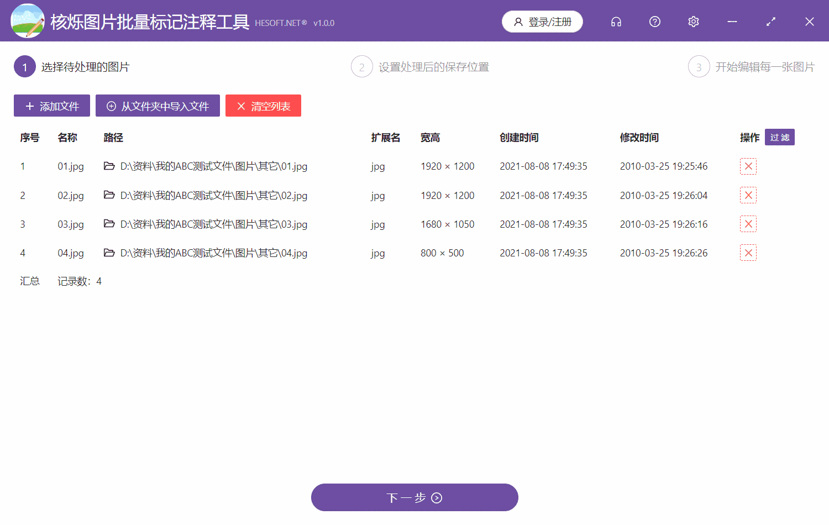
Task: Click the plus icon on 添加文件 button
Action: pos(30,106)
